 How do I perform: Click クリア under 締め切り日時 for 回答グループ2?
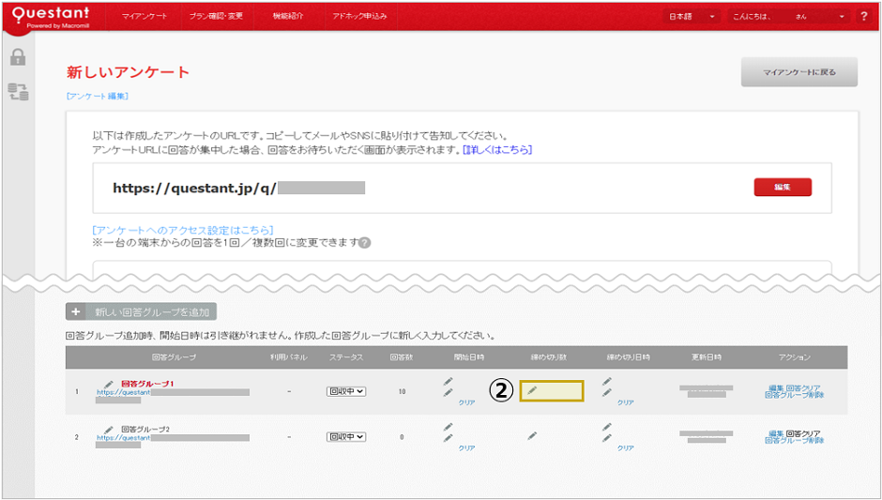[626, 448]
